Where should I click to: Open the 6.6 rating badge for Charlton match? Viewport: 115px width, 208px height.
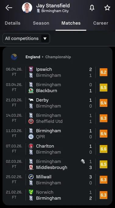pos(103,149)
